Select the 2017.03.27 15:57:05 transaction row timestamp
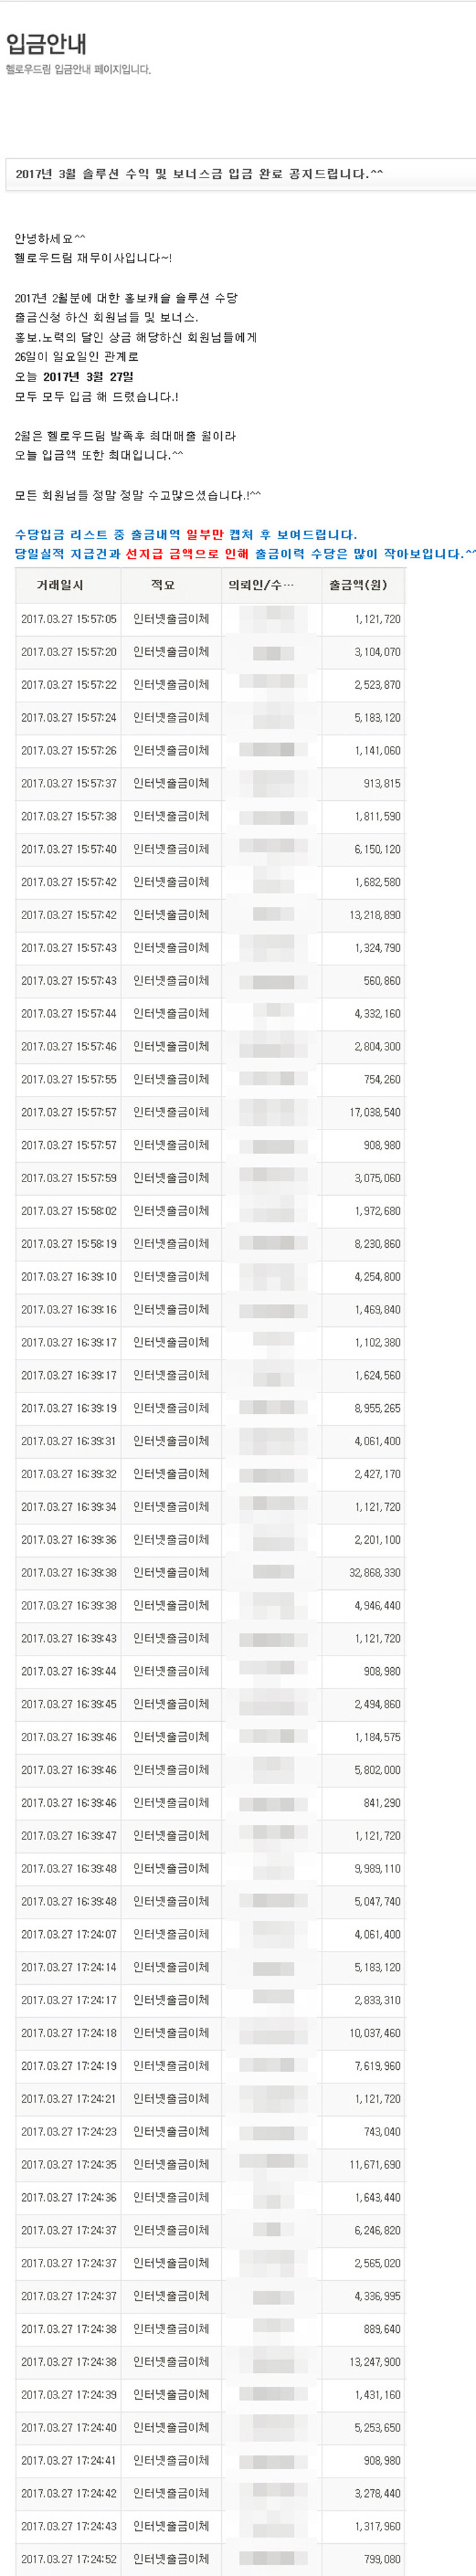The width and height of the screenshot is (476, 2576). 68,619
